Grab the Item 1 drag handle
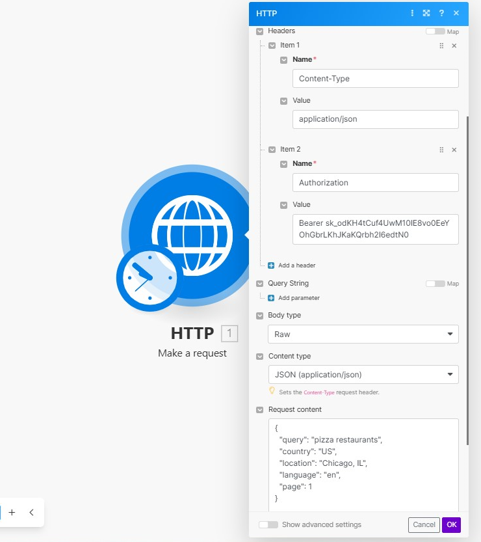This screenshot has height=542, width=481. [x=441, y=46]
